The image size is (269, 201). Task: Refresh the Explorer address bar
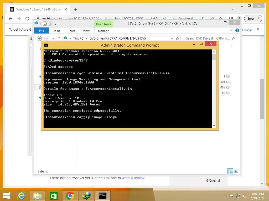(x=177, y=38)
